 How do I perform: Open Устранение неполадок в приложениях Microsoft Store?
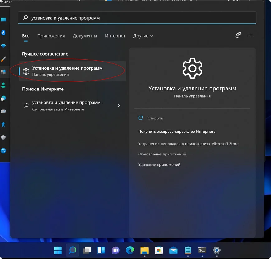tap(188, 144)
